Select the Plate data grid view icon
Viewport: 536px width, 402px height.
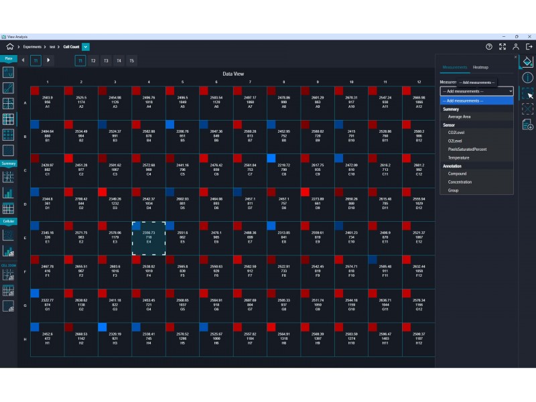pyautogui.click(x=8, y=119)
